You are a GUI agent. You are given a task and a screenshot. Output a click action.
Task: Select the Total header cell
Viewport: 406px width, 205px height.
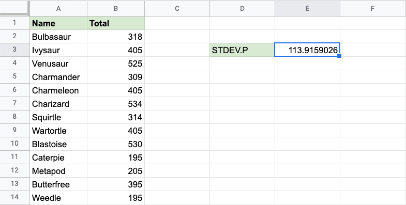pos(116,23)
